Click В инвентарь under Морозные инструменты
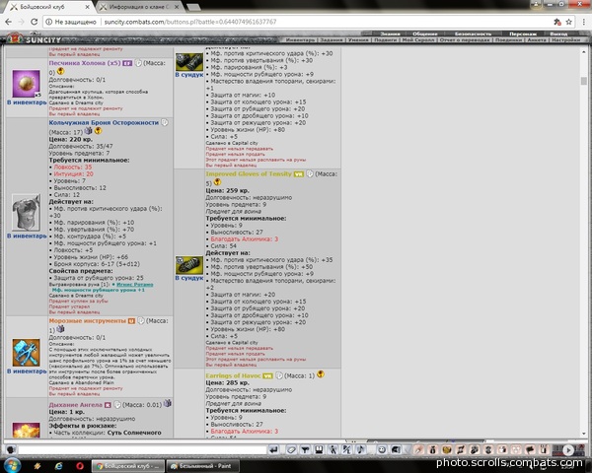 tap(27, 372)
